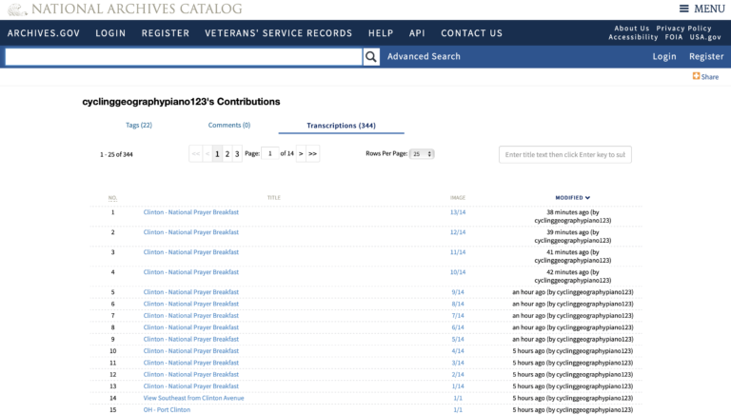Open row 10 Clinton National Prayer Breakfast title
The height and width of the screenshot is (415, 731).
tap(190, 351)
